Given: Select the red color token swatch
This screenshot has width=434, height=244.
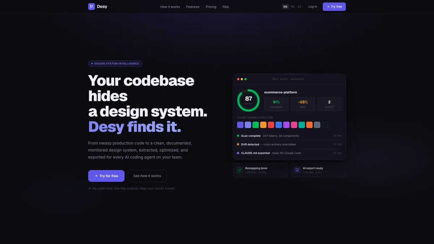Looking at the screenshot, I should (271, 125).
